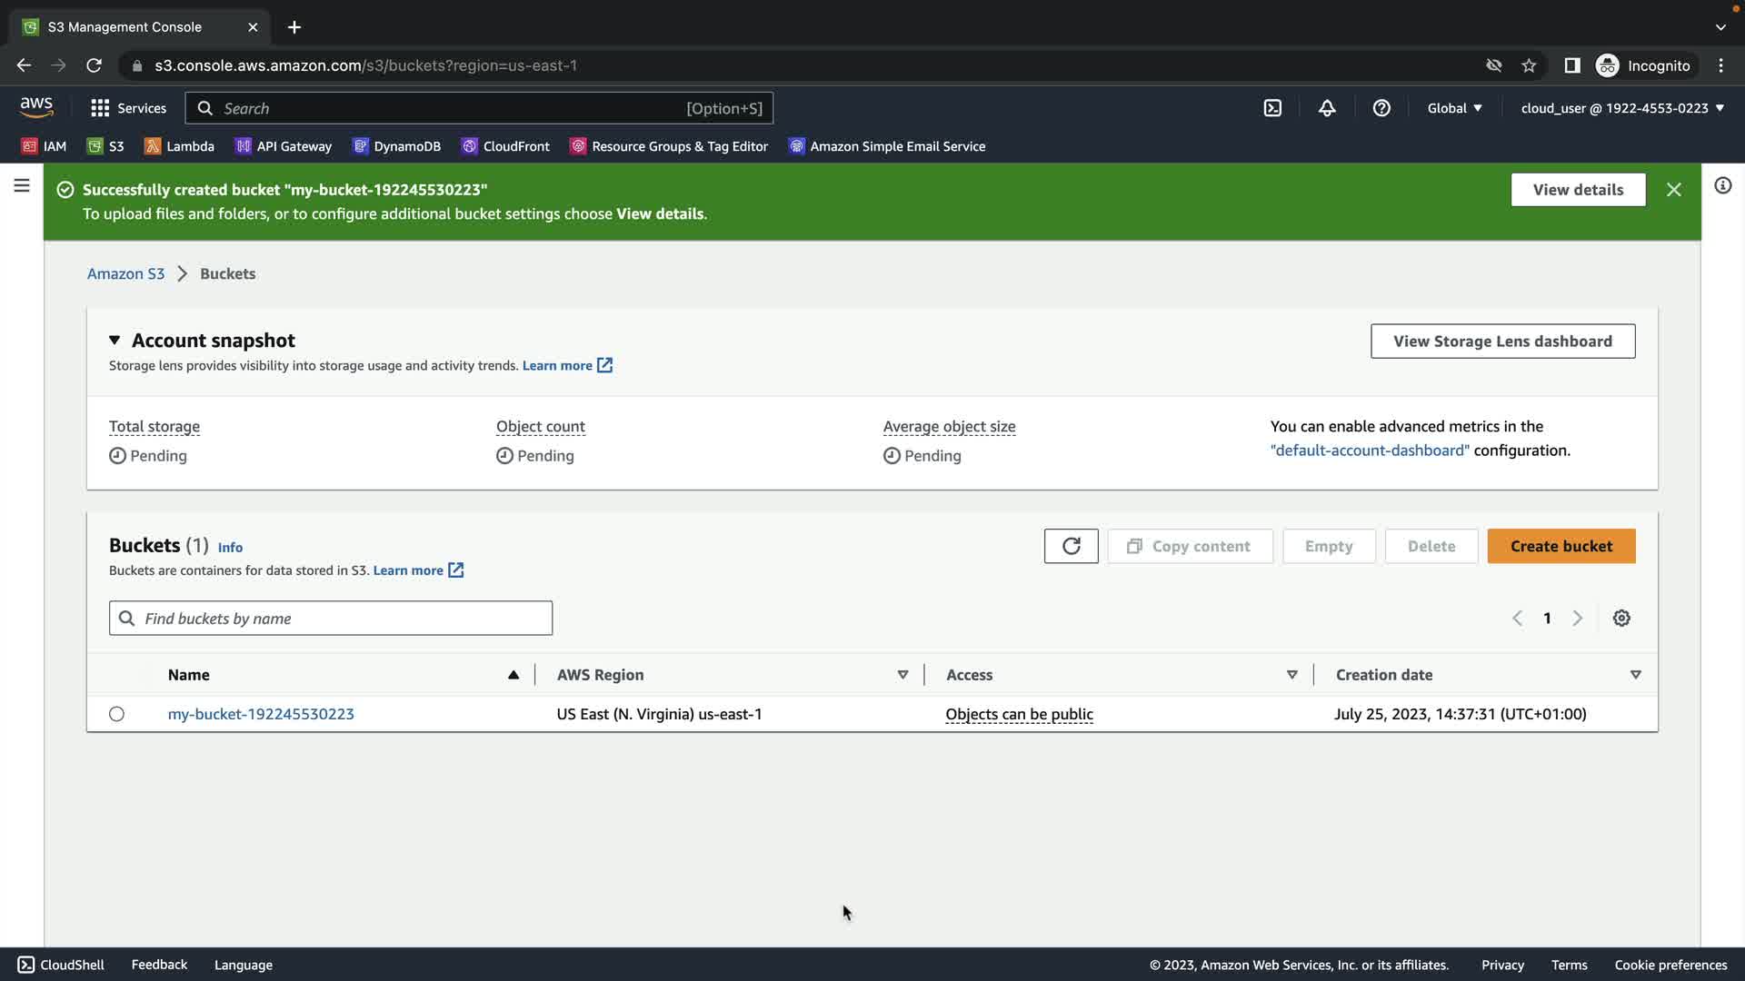Screen dimensions: 1745x981
Task: Collapse the Account snapshot section
Action: point(115,340)
